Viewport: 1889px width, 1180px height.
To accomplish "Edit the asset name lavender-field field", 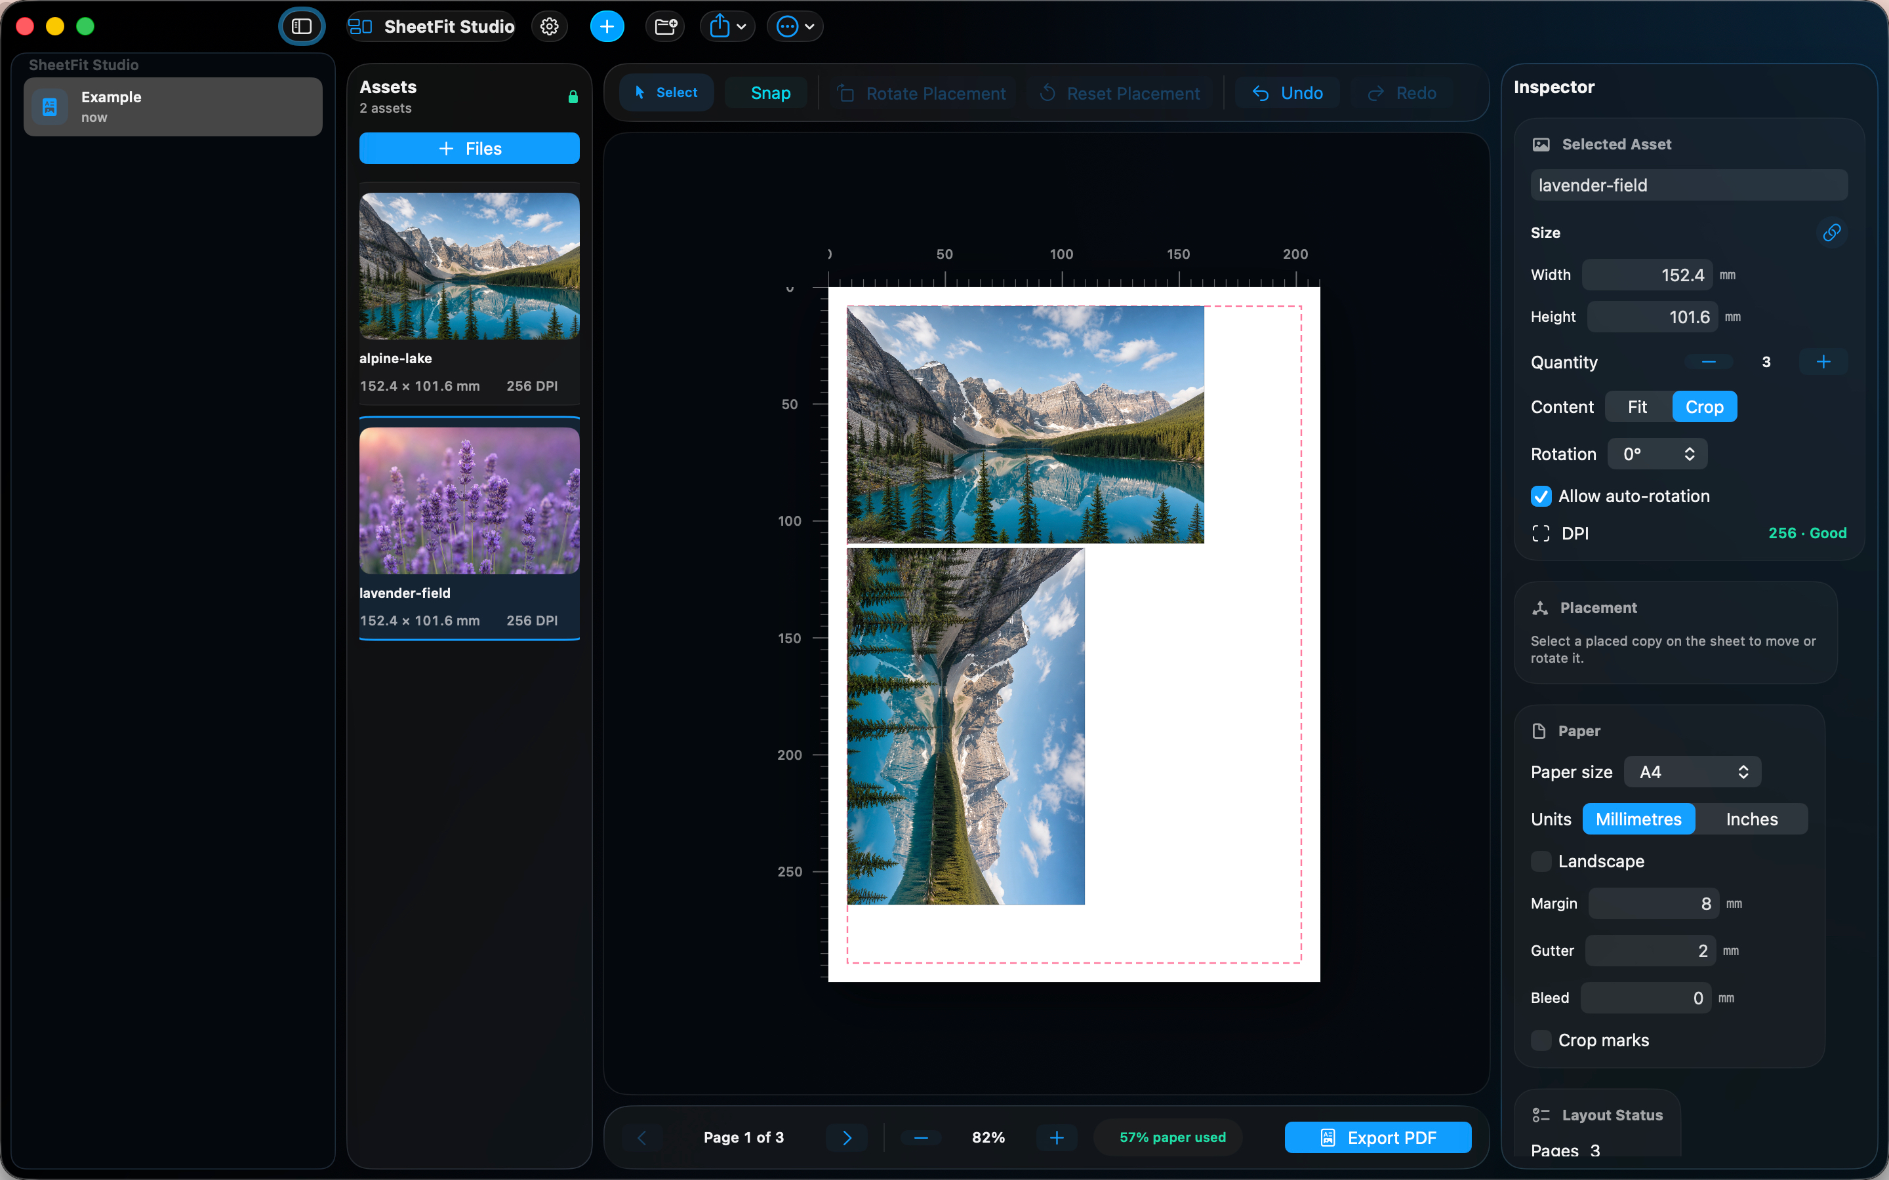I will (1689, 185).
